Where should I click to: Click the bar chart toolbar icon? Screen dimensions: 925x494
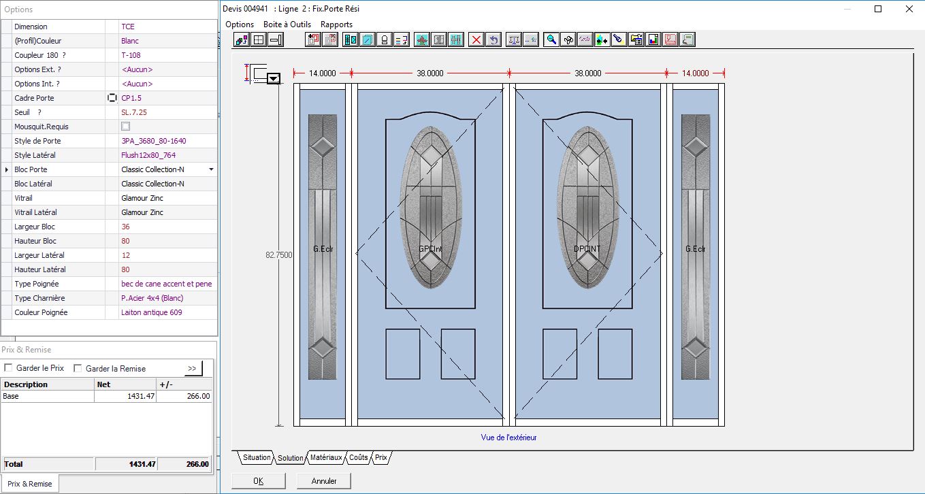click(653, 40)
